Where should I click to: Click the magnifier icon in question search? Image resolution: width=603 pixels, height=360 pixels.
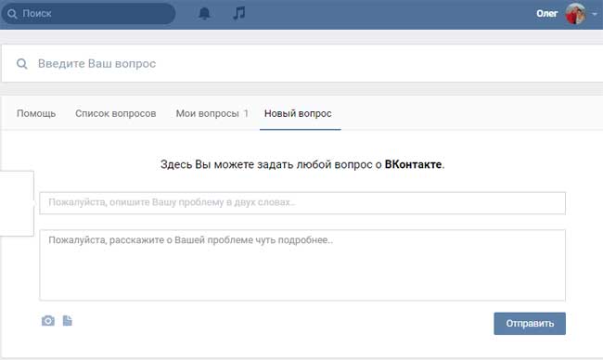pos(22,63)
